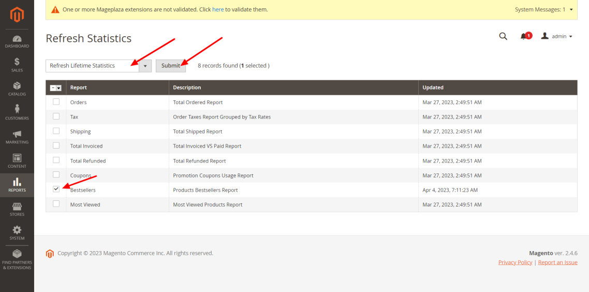This screenshot has height=292, width=589.
Task: Open the notifications bell icon
Action: (x=524, y=36)
